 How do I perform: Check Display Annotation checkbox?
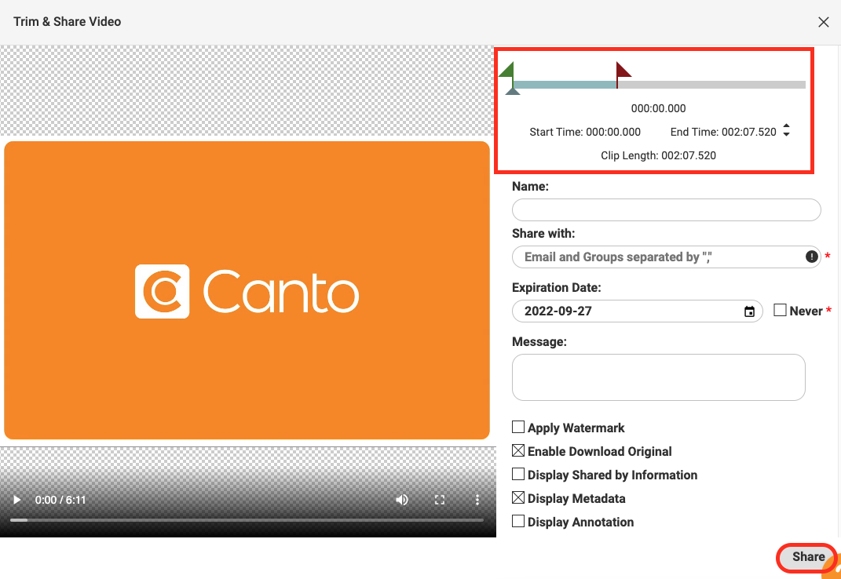[518, 521]
